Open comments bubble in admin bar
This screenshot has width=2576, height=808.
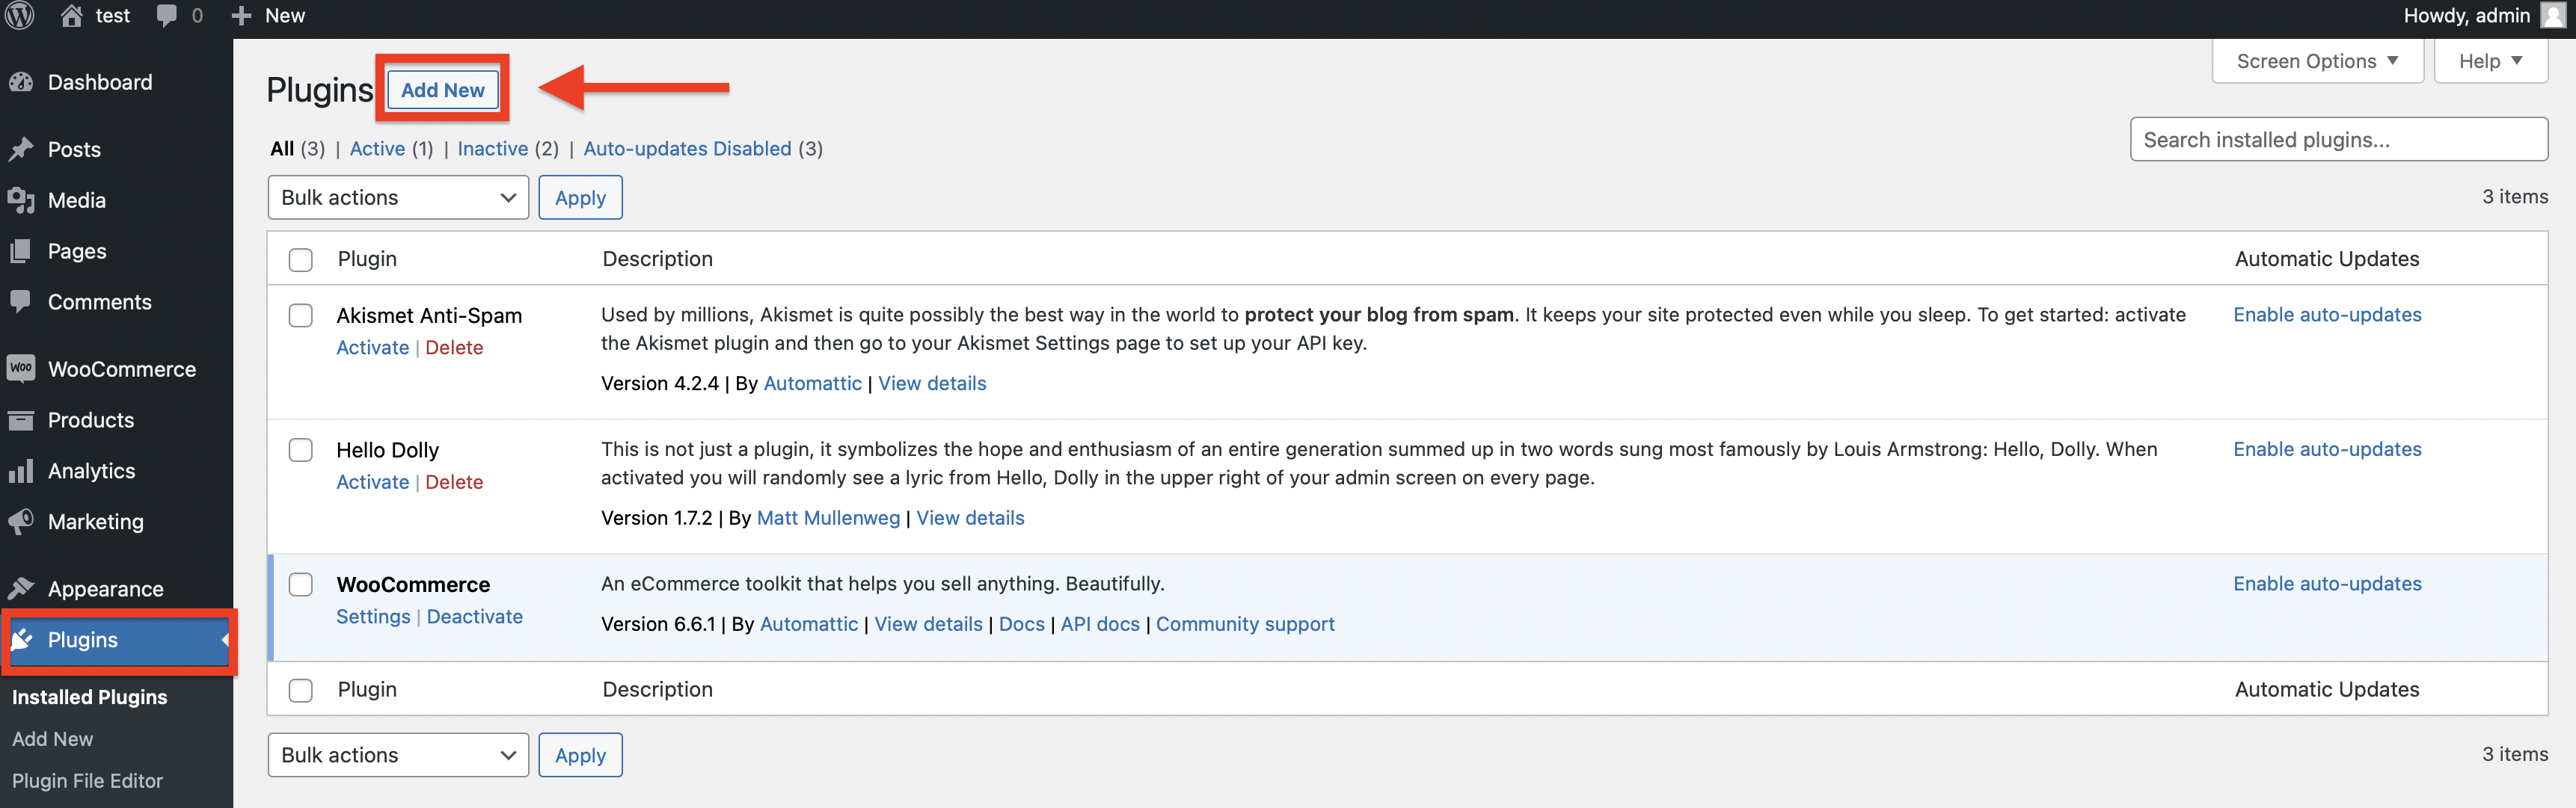pos(167,16)
